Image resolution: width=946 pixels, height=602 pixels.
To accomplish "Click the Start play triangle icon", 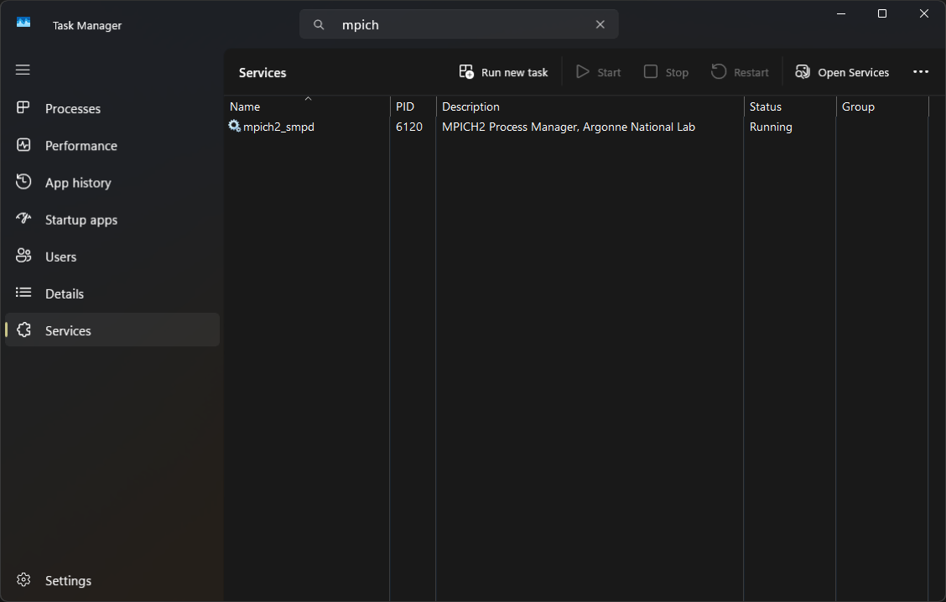I will 582,72.
